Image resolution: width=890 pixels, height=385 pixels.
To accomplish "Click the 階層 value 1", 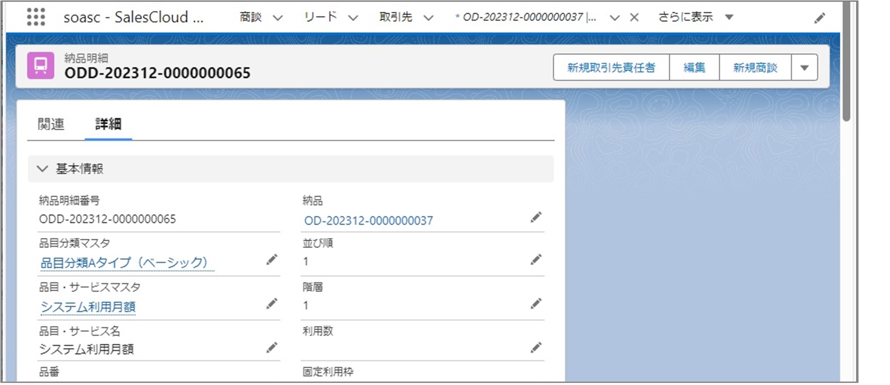I will (x=306, y=306).
